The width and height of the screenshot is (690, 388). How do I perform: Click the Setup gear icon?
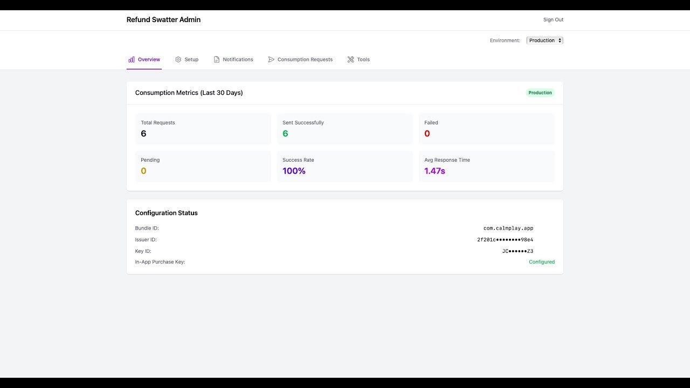click(x=178, y=59)
